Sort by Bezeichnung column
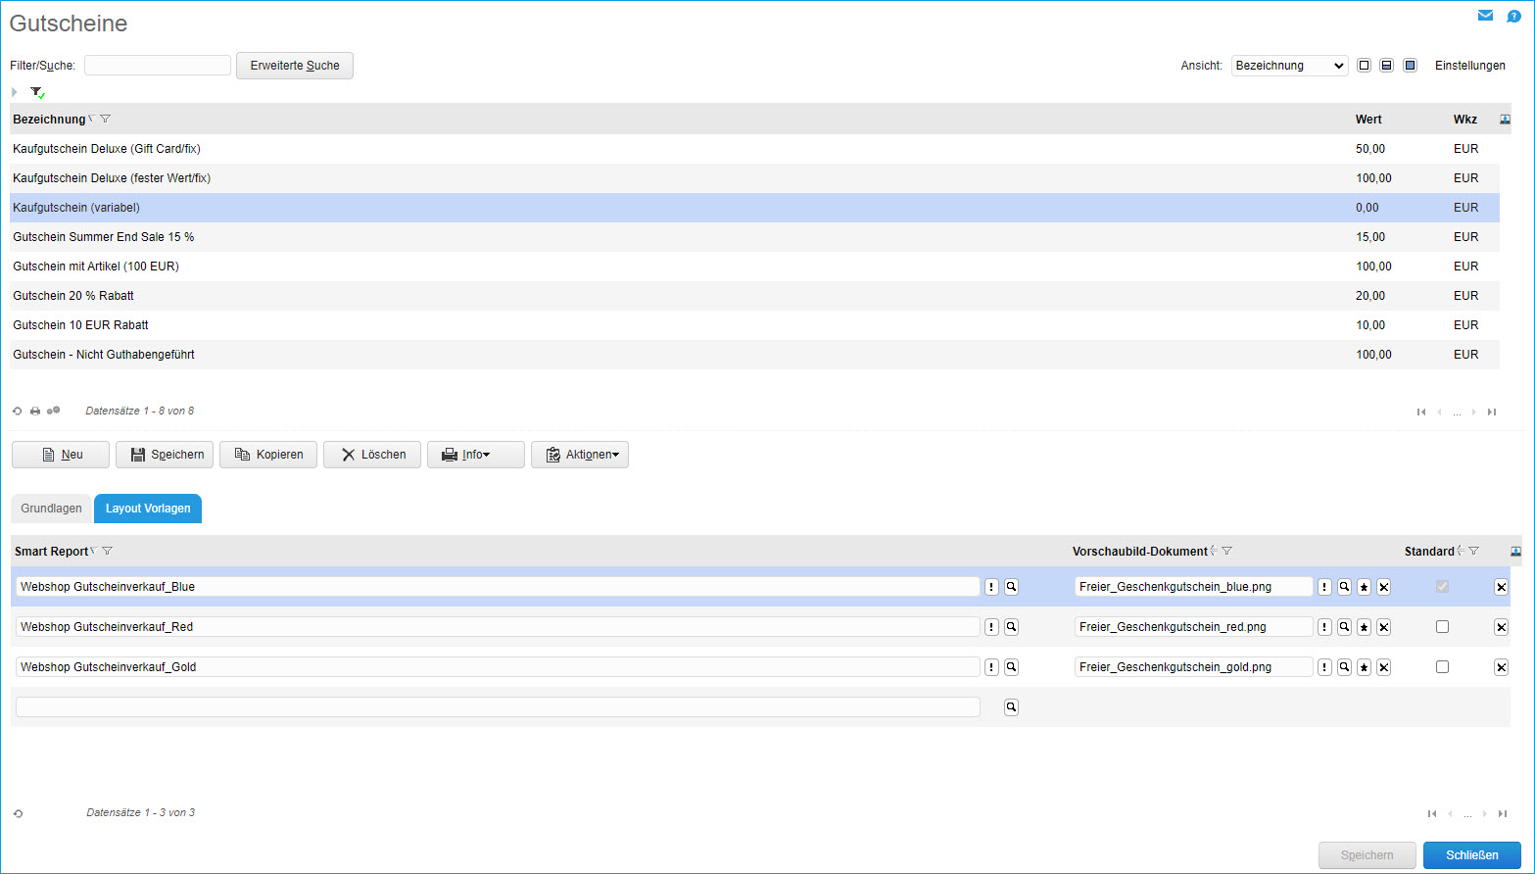The width and height of the screenshot is (1535, 874). click(49, 120)
